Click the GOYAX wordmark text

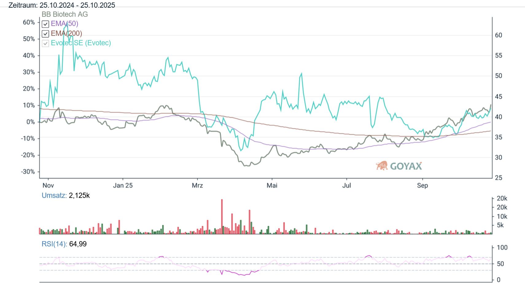[406, 166]
